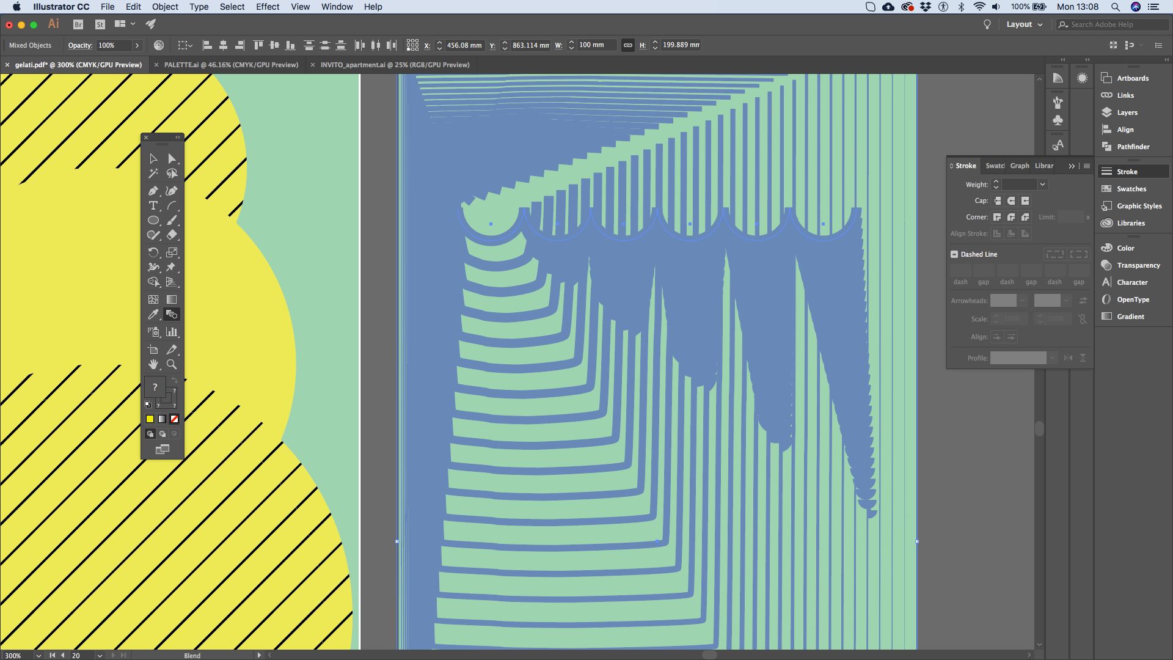
Task: Open the Layers panel
Action: coord(1127,112)
